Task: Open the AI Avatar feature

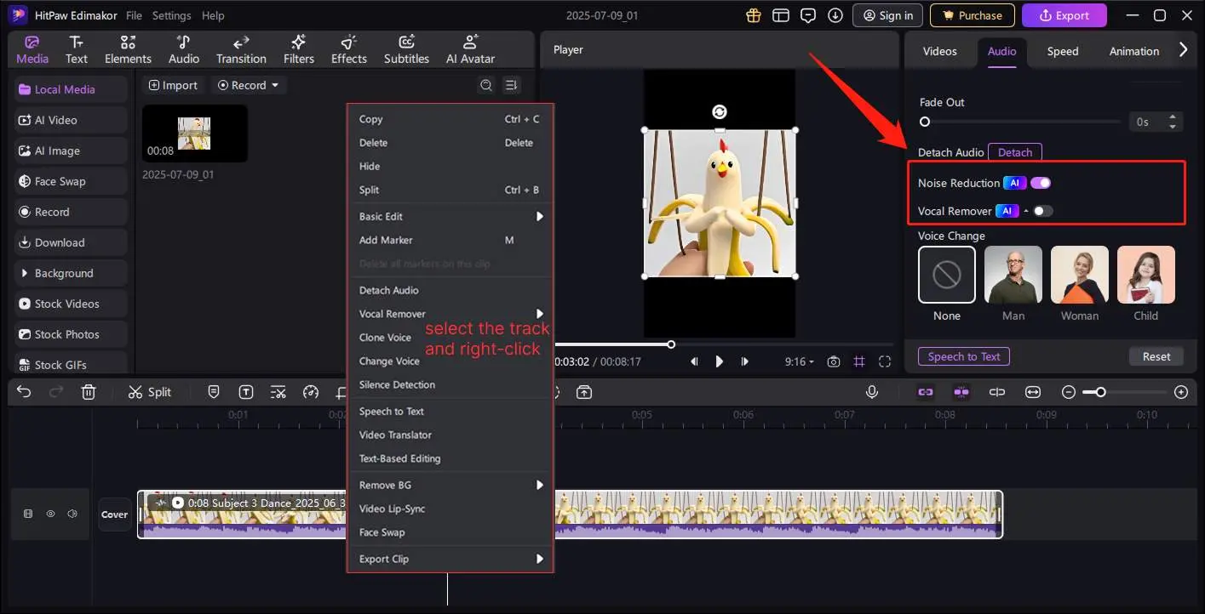Action: point(470,48)
